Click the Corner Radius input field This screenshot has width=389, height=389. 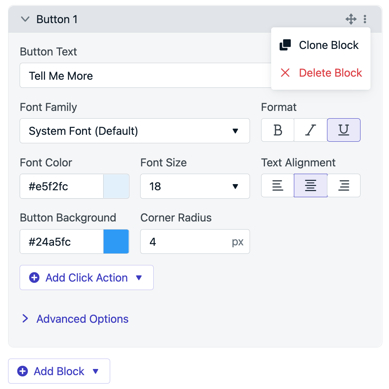pos(195,241)
